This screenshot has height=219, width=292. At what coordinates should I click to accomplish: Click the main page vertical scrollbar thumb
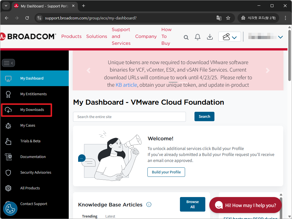click(x=289, y=55)
